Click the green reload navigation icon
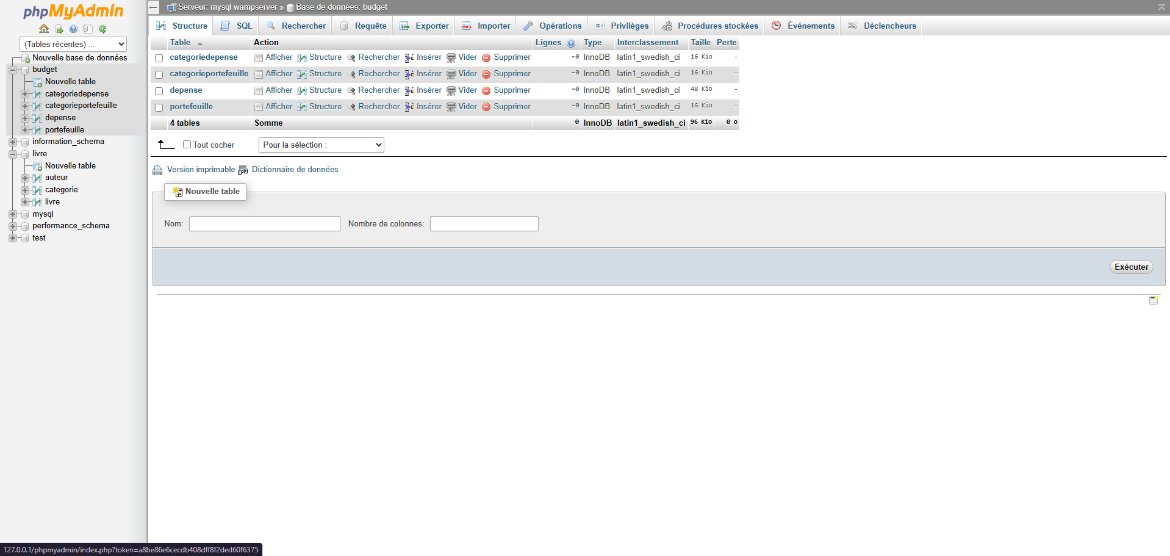The image size is (1170, 556). [x=102, y=29]
